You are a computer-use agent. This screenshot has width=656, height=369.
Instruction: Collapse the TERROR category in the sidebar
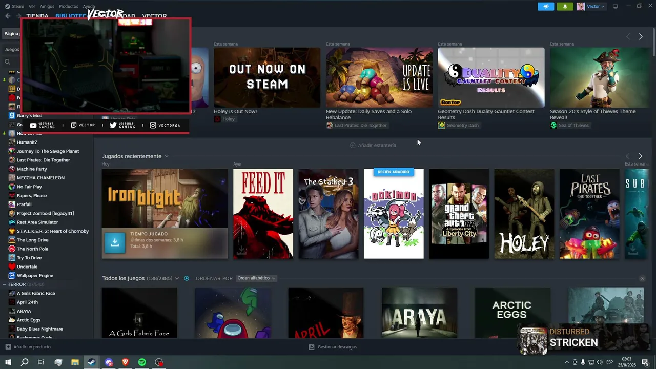4,284
